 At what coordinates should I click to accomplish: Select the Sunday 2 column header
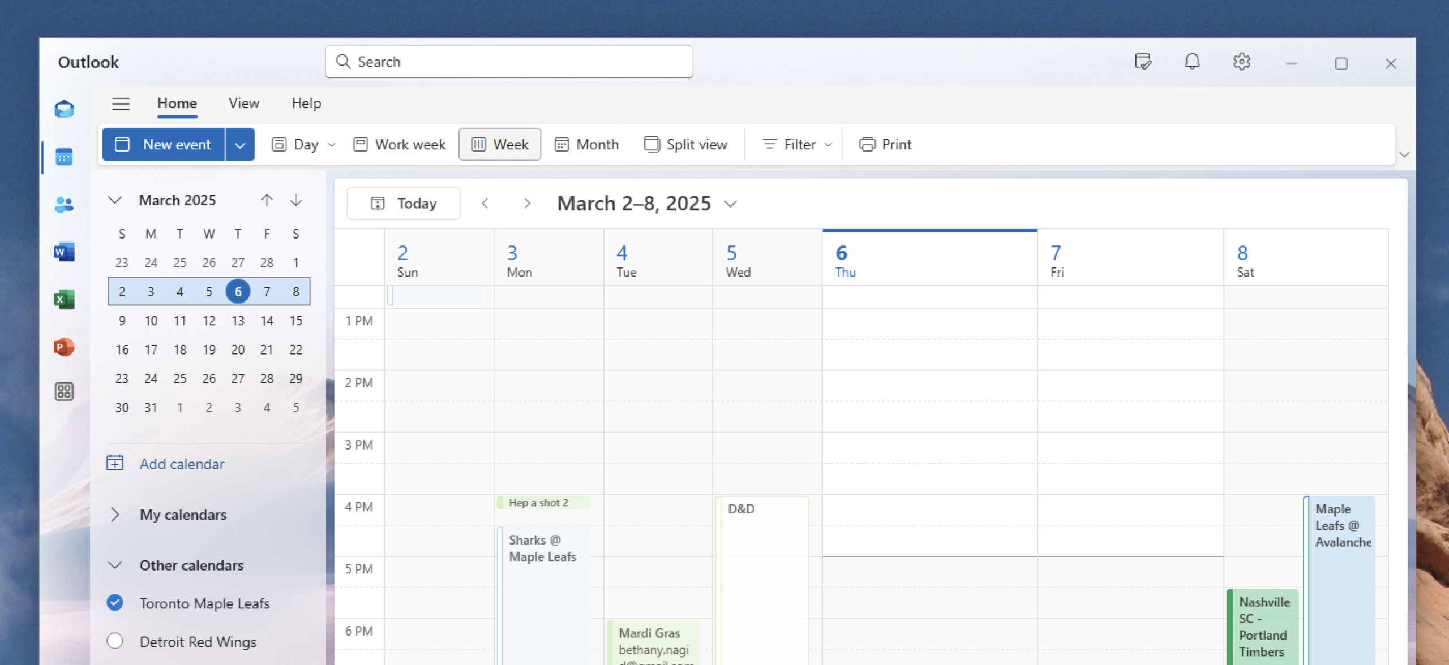pos(439,258)
